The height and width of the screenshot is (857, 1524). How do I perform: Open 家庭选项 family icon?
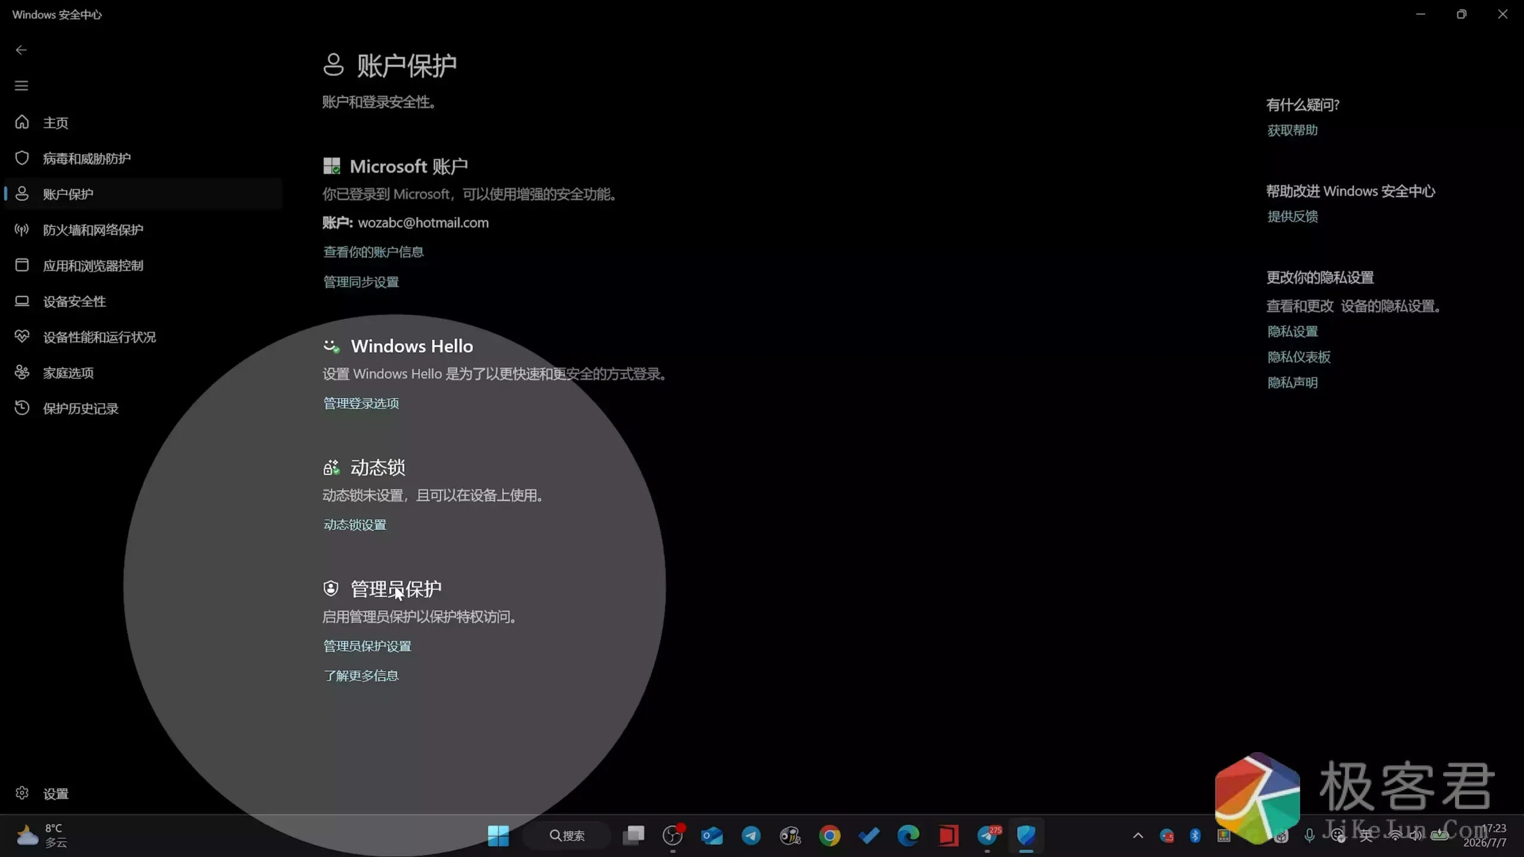[22, 372]
